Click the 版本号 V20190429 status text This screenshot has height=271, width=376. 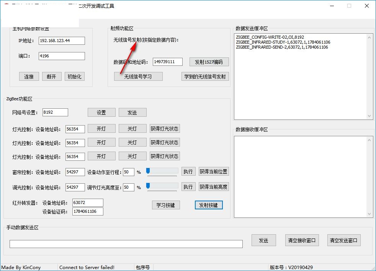pyautogui.click(x=291, y=268)
